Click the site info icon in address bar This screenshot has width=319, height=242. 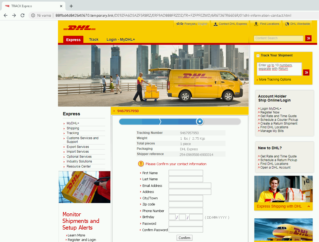[x=33, y=15]
